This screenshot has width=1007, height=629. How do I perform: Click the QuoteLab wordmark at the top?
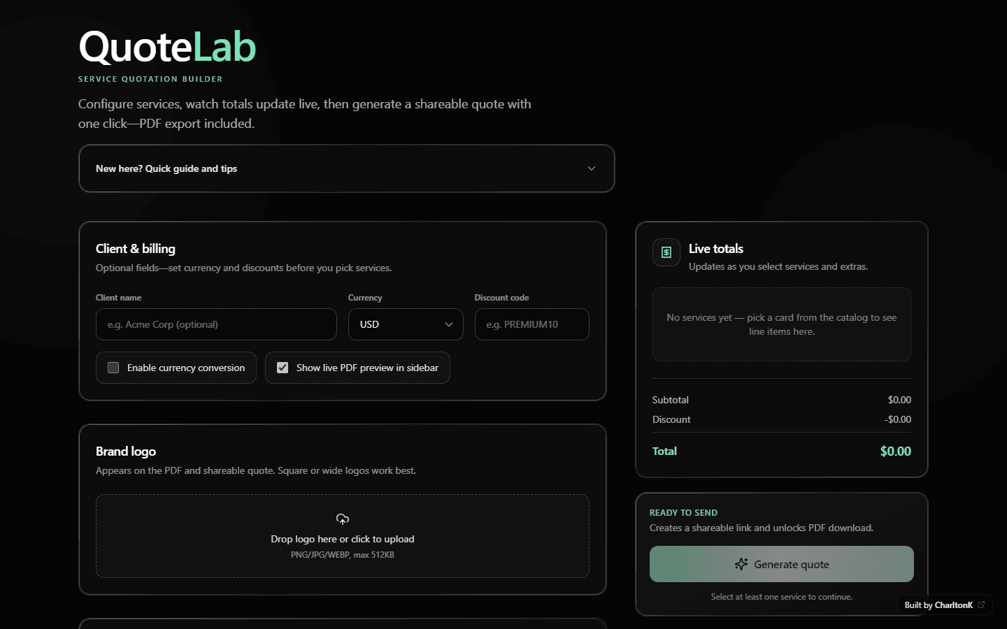tap(166, 45)
